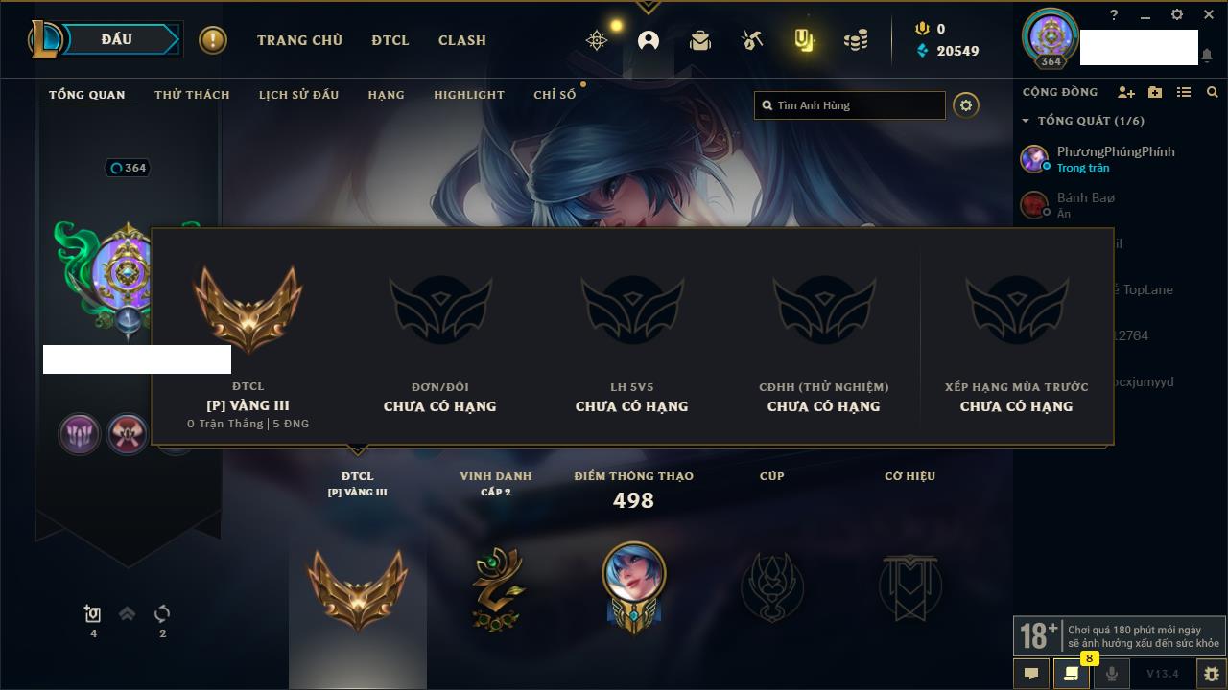The width and height of the screenshot is (1228, 690).
Task: Click the yellow alert exclamation icon
Action: tap(213, 40)
